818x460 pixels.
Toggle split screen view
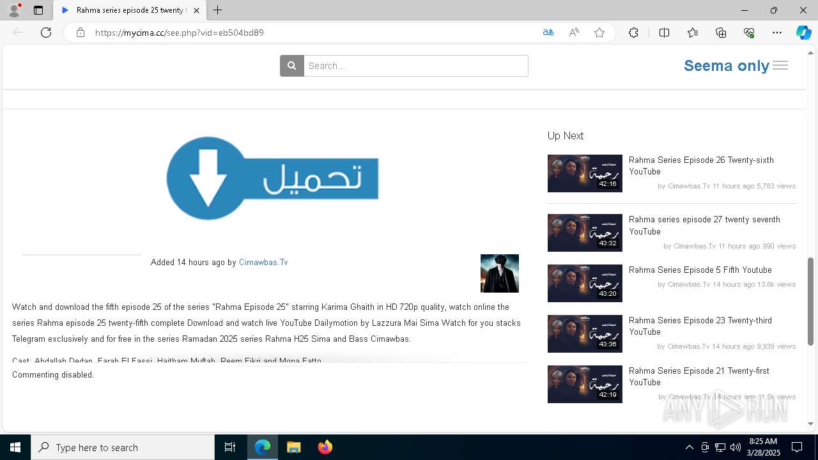click(664, 33)
